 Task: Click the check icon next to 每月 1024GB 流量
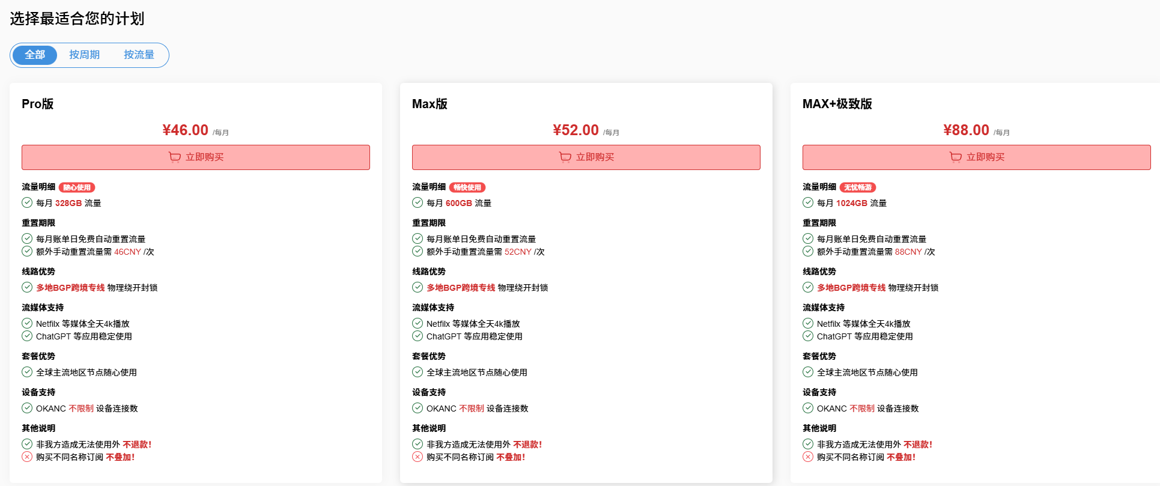point(808,203)
